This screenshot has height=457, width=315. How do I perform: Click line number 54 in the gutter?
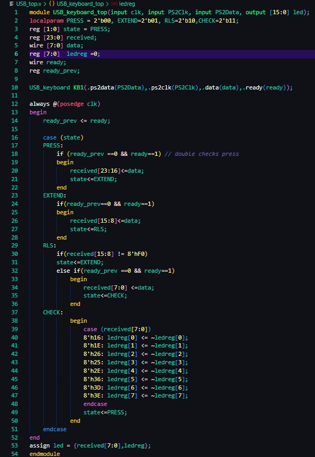click(x=15, y=454)
